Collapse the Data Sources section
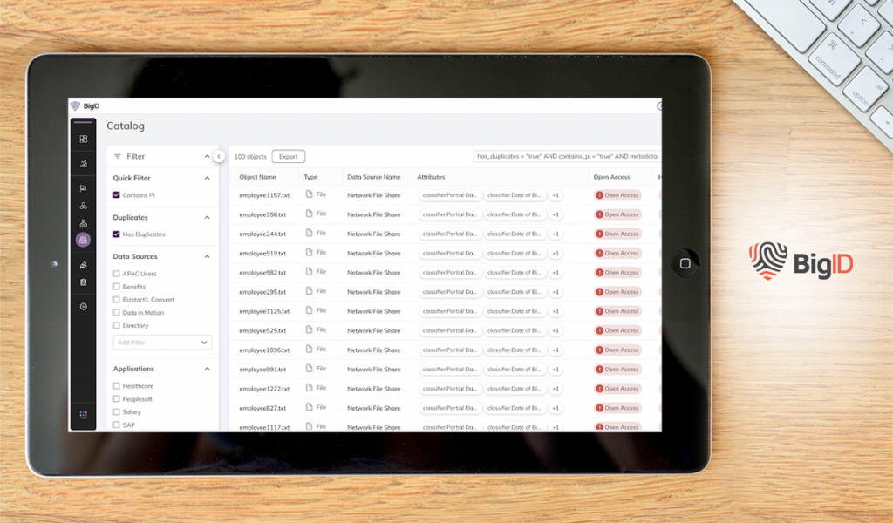 207,255
